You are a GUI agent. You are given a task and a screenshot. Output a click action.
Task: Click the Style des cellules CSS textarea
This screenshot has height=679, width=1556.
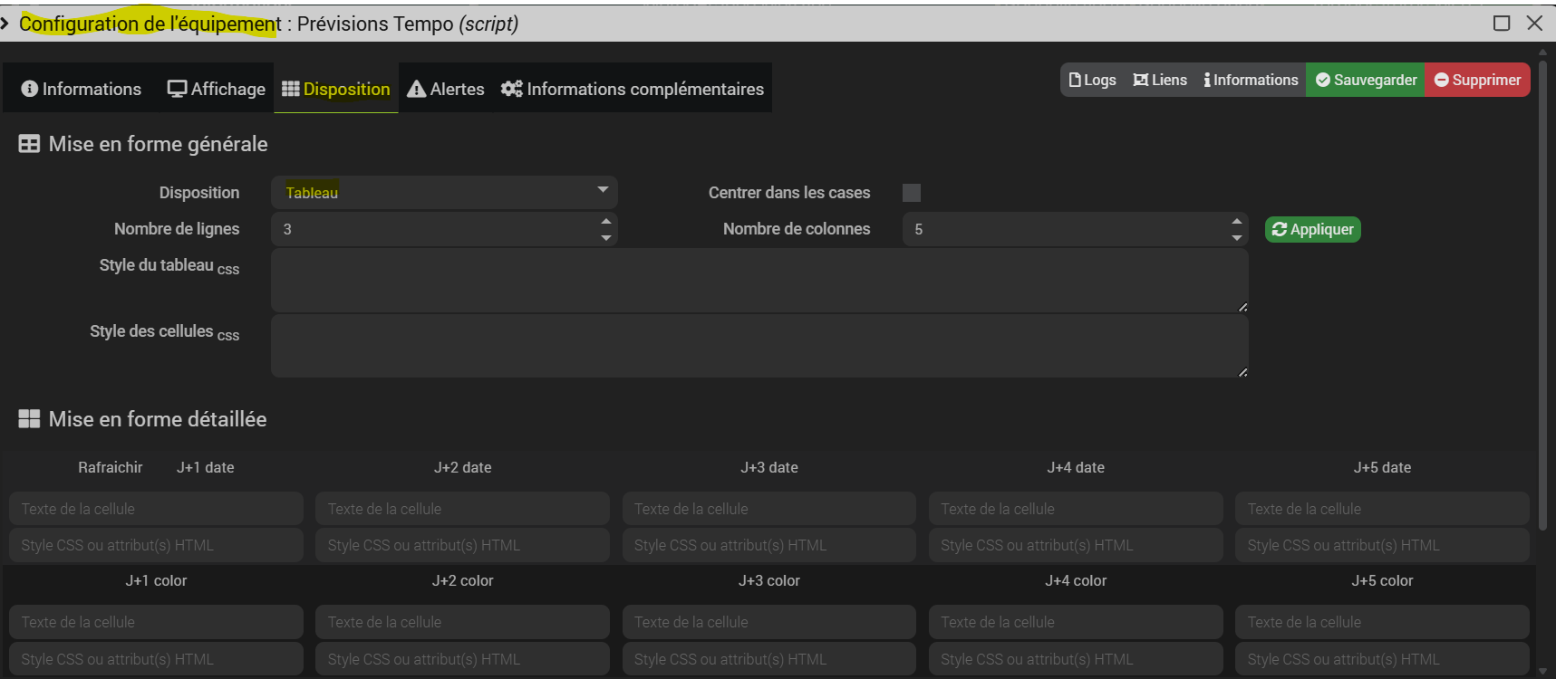click(759, 346)
